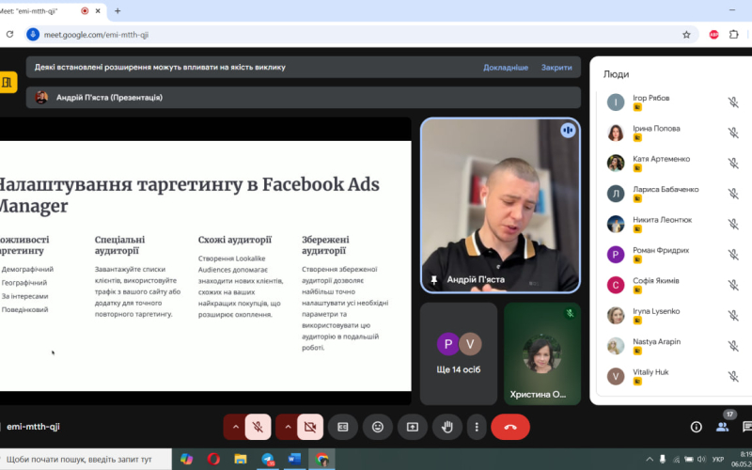Close the Meet browser tab
Viewport: 752px width, 470px height.
pos(98,10)
